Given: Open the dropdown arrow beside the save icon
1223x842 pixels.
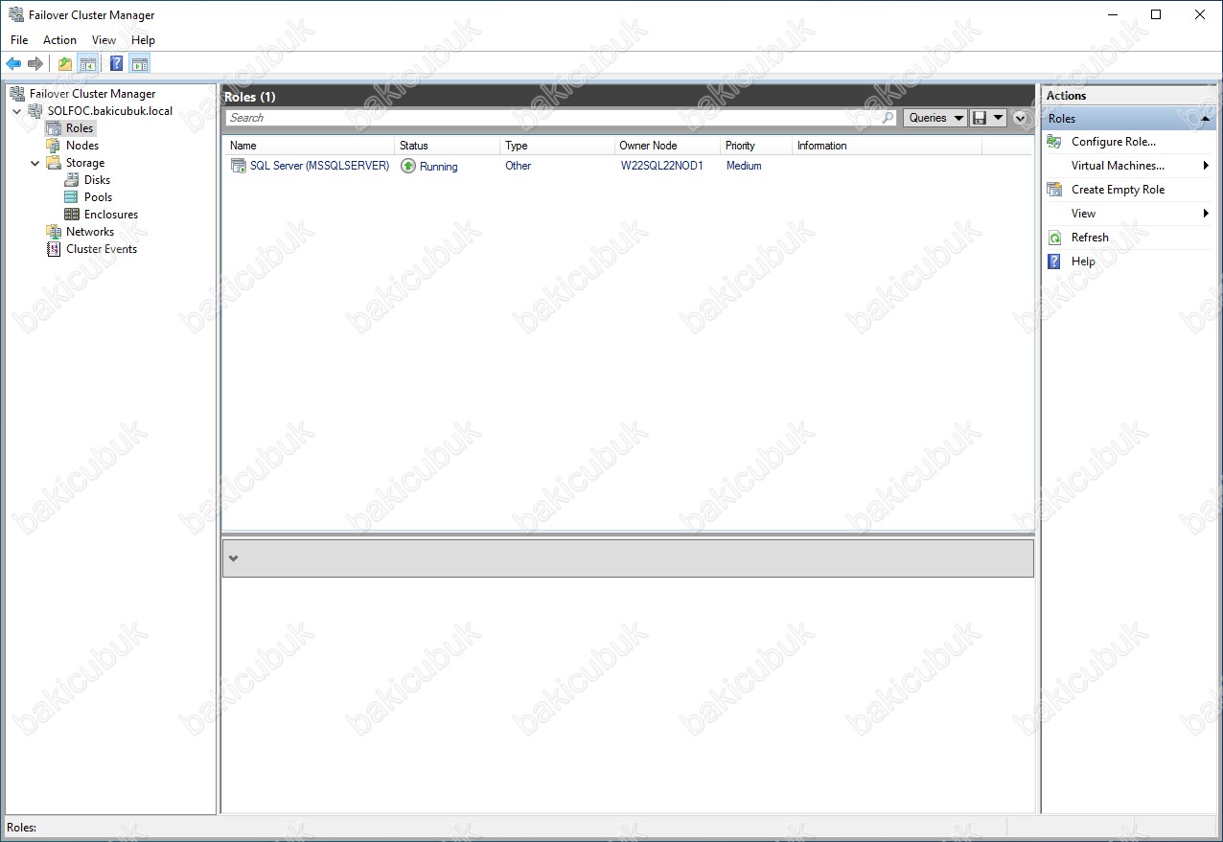Looking at the screenshot, I should pos(998,118).
